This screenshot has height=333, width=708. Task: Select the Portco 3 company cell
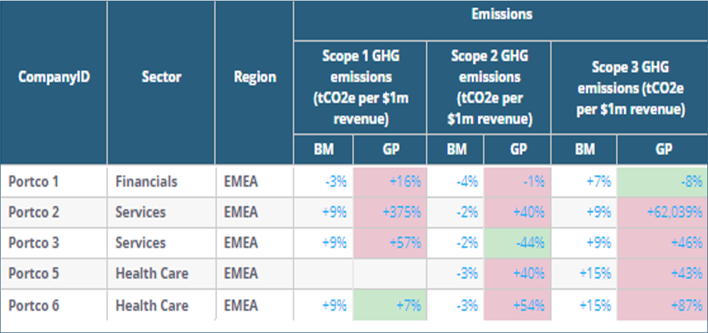(x=33, y=242)
